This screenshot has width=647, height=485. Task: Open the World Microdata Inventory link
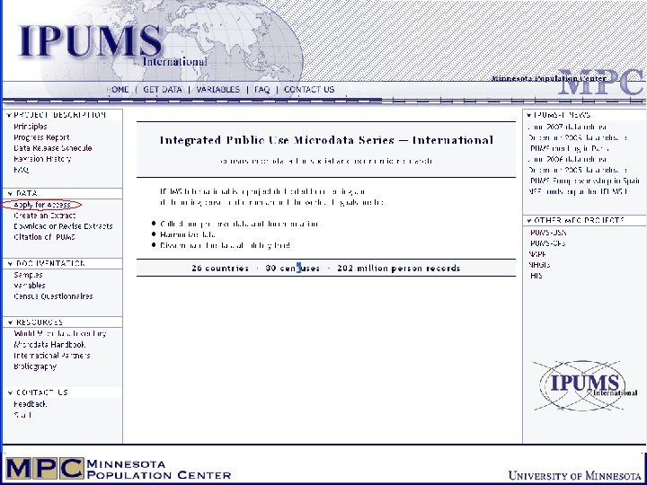click(x=60, y=333)
